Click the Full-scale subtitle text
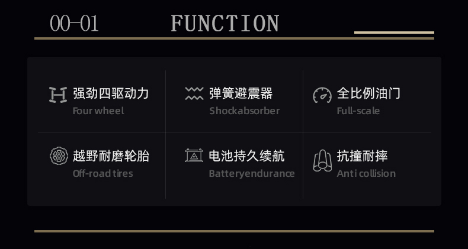Screen dimensions: 468x249 358,111
